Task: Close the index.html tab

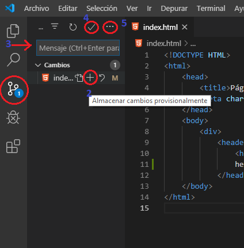Action: (x=185, y=27)
